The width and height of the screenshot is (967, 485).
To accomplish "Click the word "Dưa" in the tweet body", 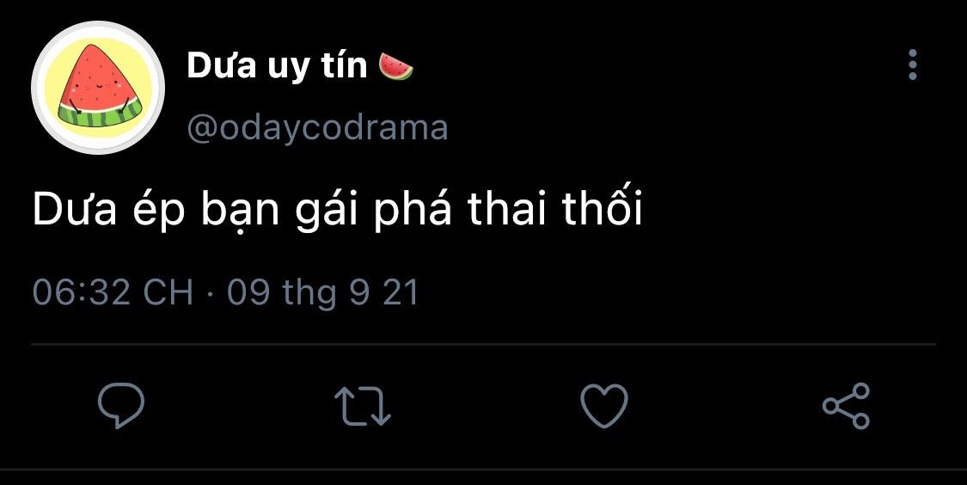I will [75, 211].
